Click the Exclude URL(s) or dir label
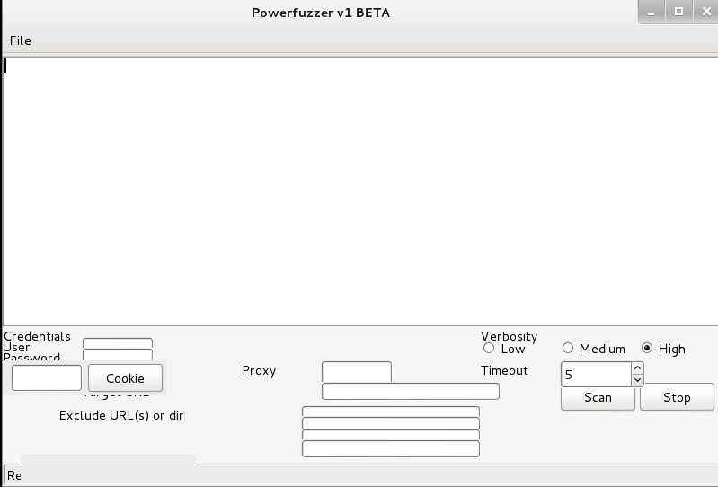718x487 pixels. tap(121, 415)
